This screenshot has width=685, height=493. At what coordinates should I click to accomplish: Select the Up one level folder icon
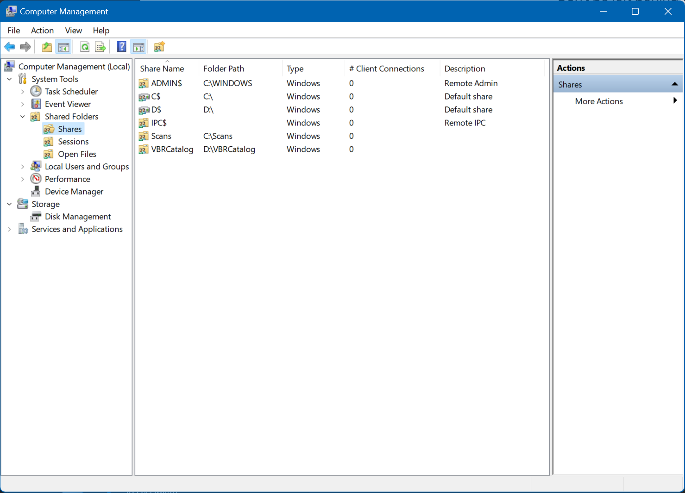pos(46,46)
